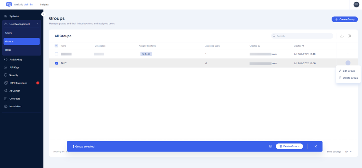Choose Delete Group from the context menu
This screenshot has height=168, width=362.
tap(348, 78)
